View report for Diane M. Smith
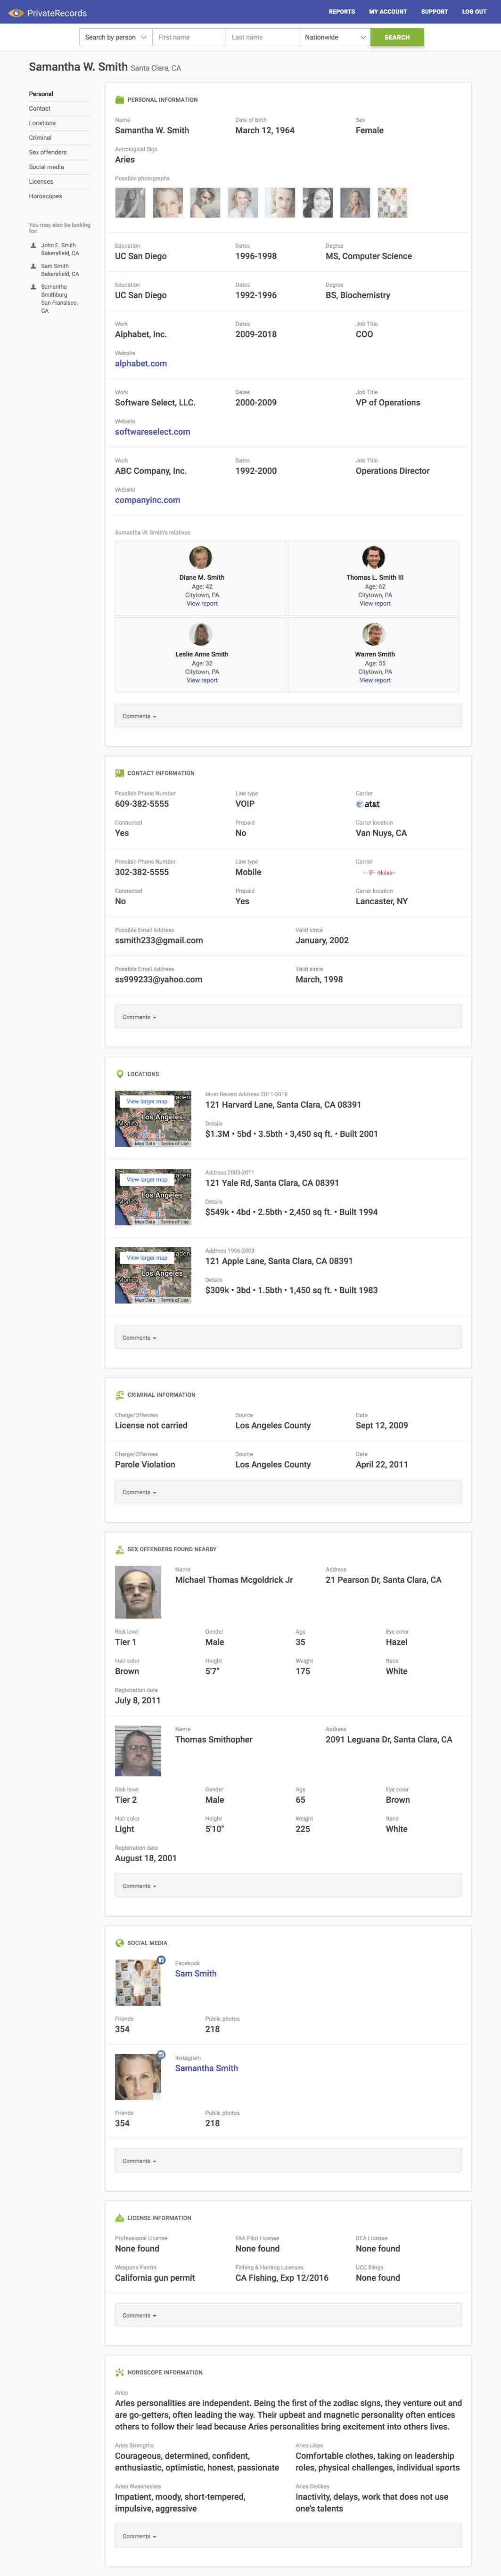 coord(202,604)
